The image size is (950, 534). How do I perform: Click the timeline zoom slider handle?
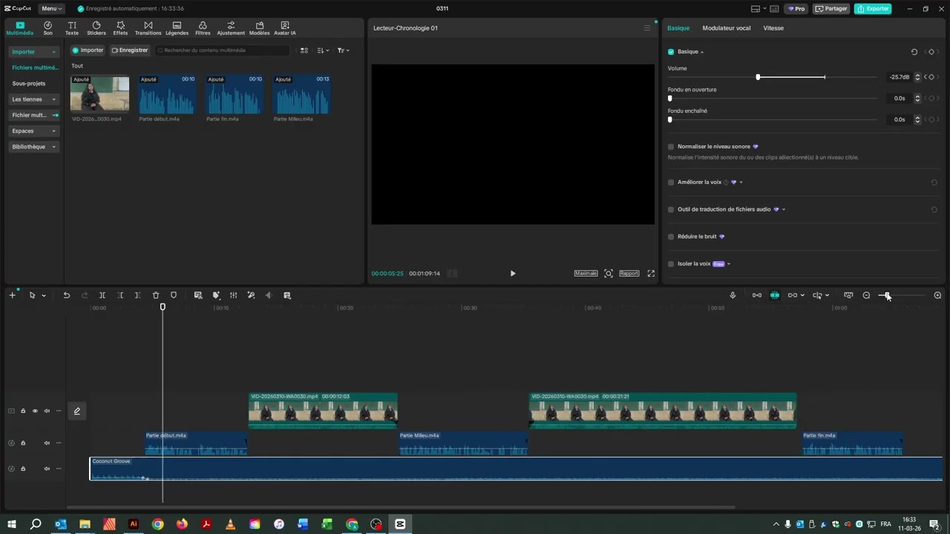coord(888,295)
